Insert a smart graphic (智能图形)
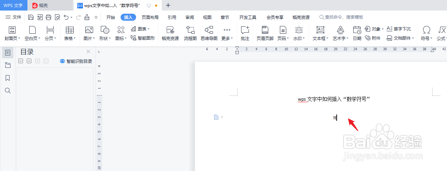The height and width of the screenshot is (171, 447). point(143,38)
